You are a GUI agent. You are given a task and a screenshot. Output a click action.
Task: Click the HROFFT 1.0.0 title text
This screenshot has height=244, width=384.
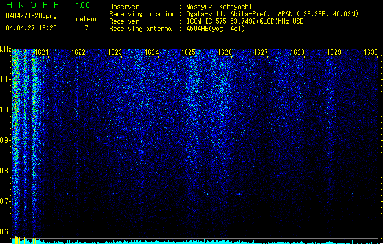tap(48, 5)
